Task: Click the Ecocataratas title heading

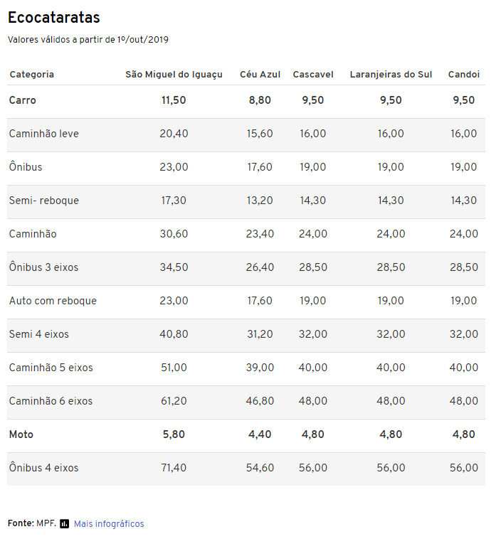Action: click(53, 17)
